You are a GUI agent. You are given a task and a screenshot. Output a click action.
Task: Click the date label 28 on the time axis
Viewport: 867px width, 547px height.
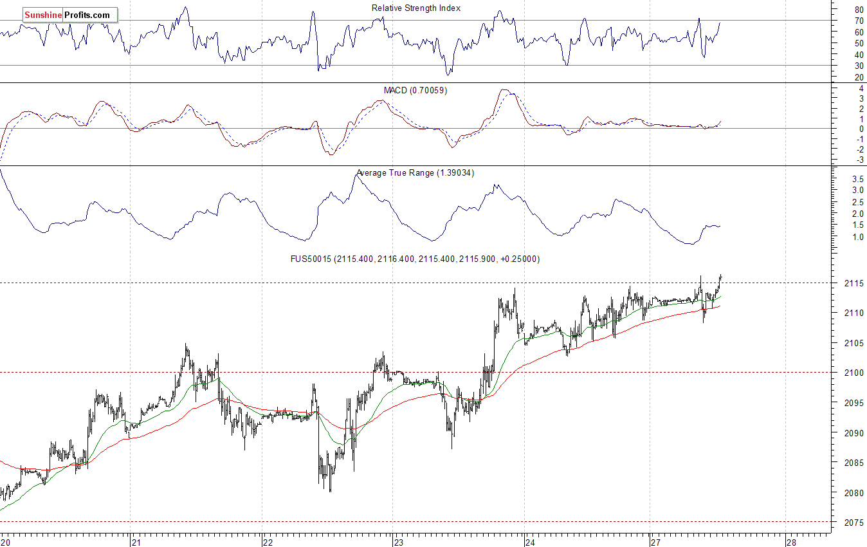[791, 542]
